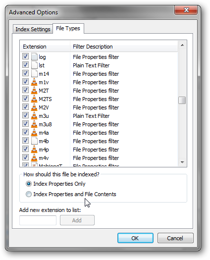Viewport: 210px width, 260px height.
Task: Uncheck the lst extension checkbox
Action: pos(25,65)
